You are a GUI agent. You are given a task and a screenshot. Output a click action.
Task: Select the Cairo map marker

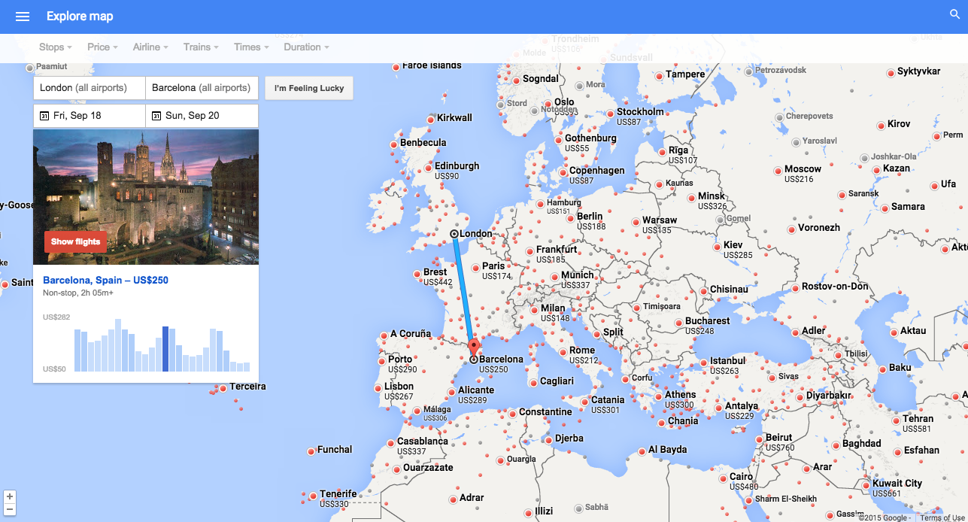click(x=724, y=478)
